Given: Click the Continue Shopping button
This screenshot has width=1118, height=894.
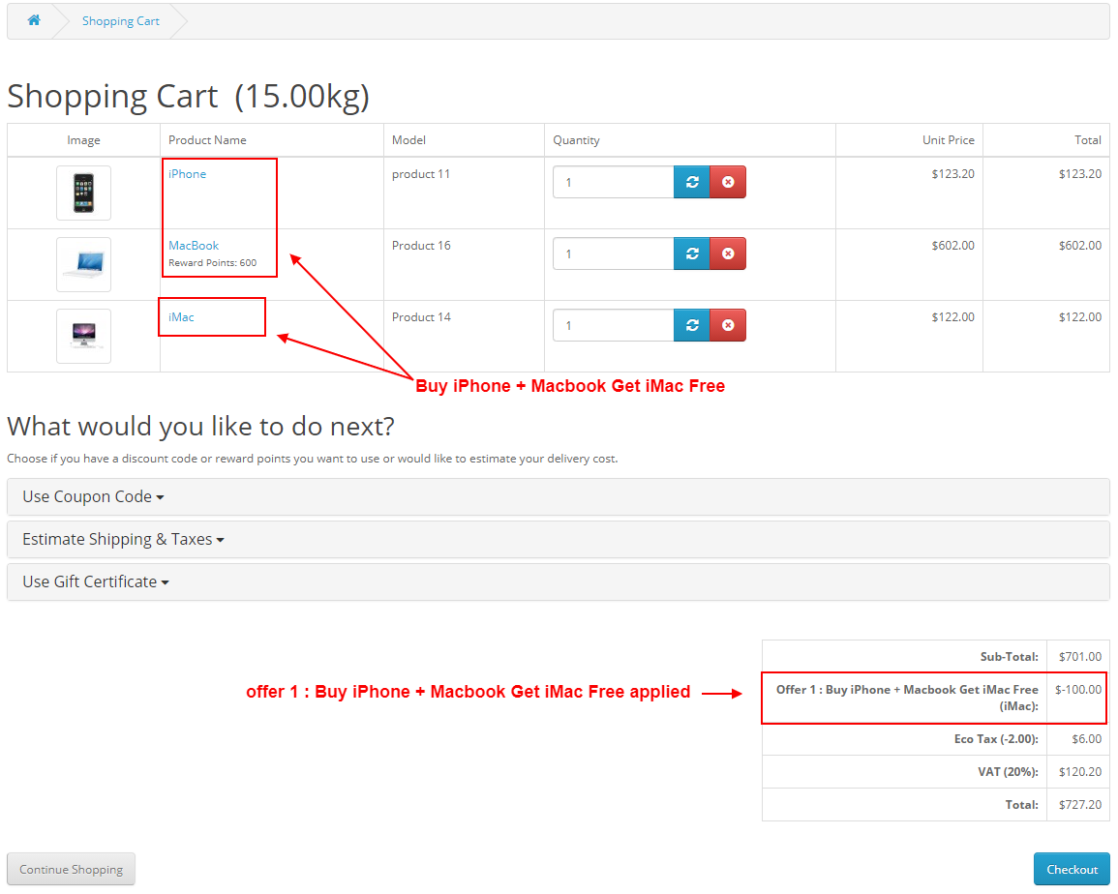Looking at the screenshot, I should [x=72, y=869].
